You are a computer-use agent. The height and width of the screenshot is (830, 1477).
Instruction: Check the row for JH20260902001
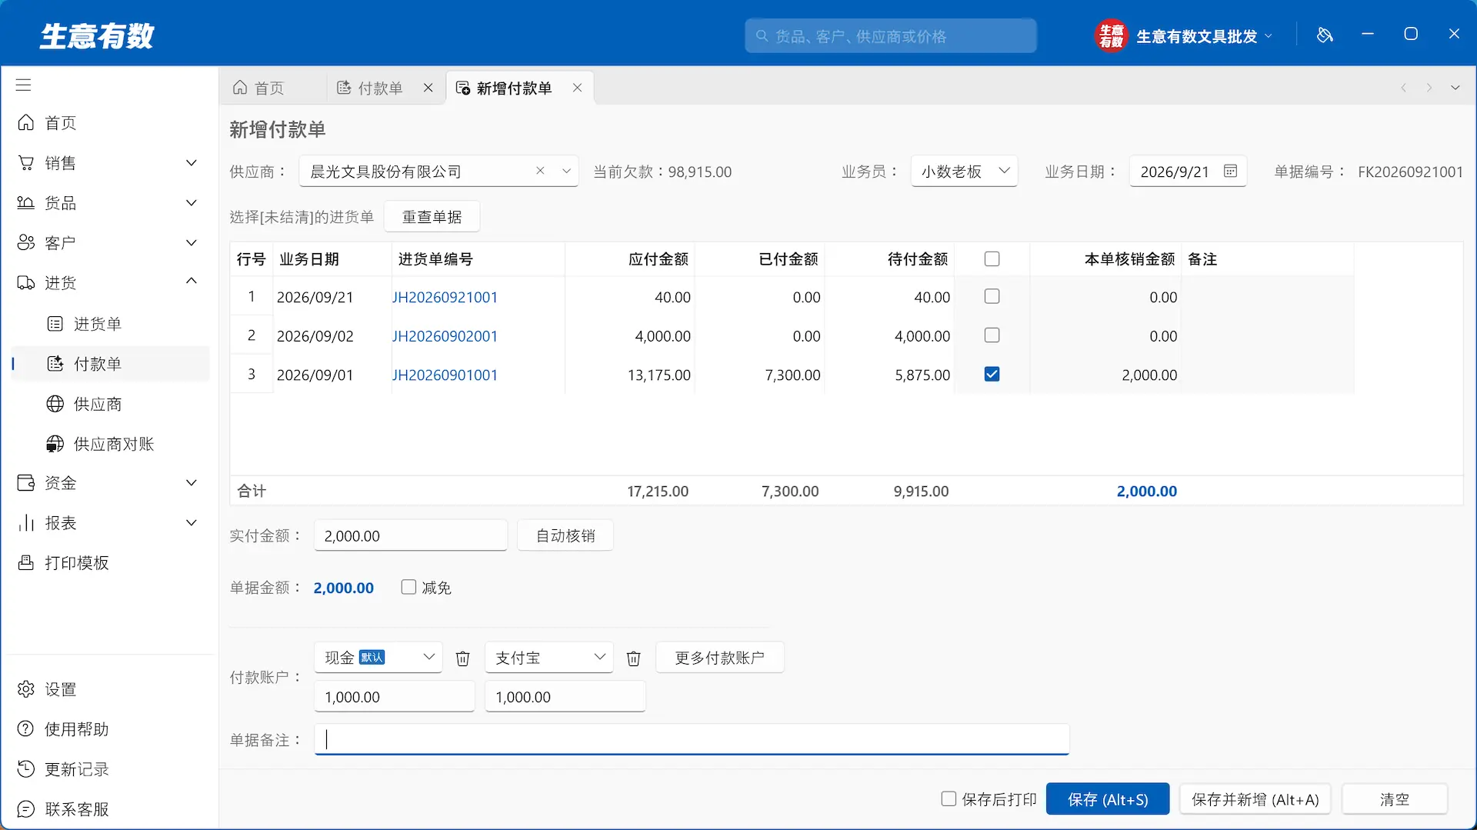pyautogui.click(x=992, y=335)
